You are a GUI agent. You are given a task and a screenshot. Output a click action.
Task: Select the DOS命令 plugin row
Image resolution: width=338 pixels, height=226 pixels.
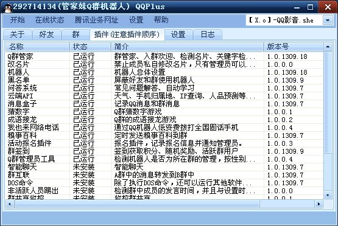164,183
